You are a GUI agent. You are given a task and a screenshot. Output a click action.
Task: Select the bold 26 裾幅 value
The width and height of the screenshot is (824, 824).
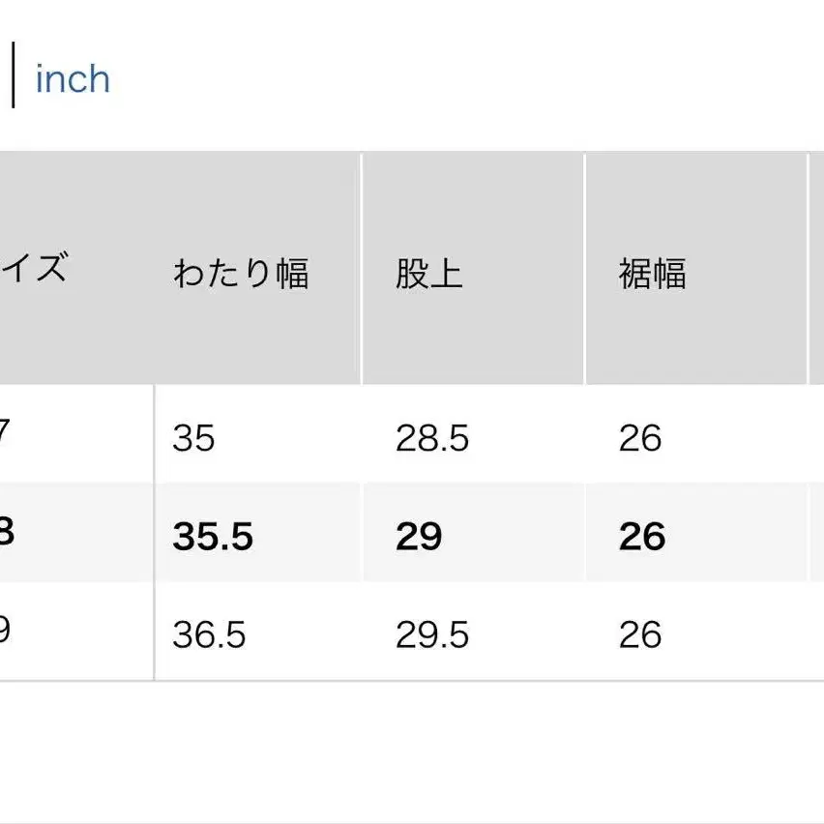click(x=642, y=536)
